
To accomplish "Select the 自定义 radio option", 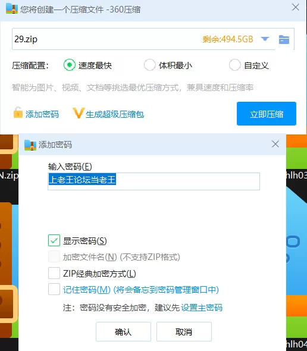I will click(x=234, y=65).
